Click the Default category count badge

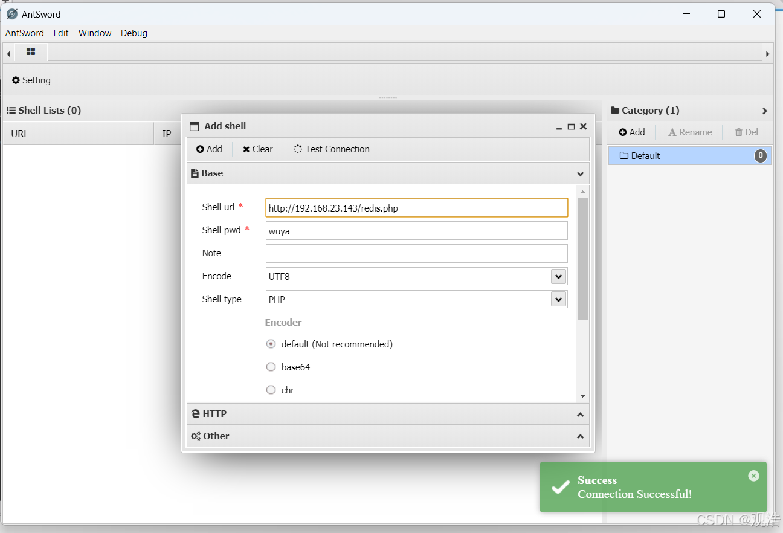[x=761, y=156]
